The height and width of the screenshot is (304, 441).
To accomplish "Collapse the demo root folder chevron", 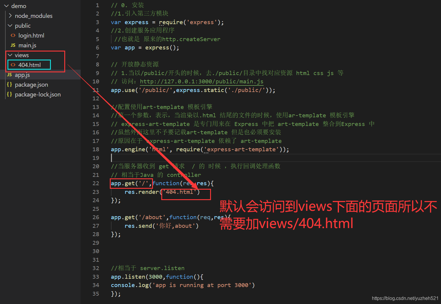I will tap(6, 6).
